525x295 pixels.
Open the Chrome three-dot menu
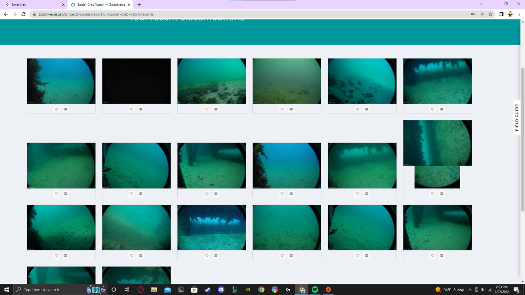(519, 14)
